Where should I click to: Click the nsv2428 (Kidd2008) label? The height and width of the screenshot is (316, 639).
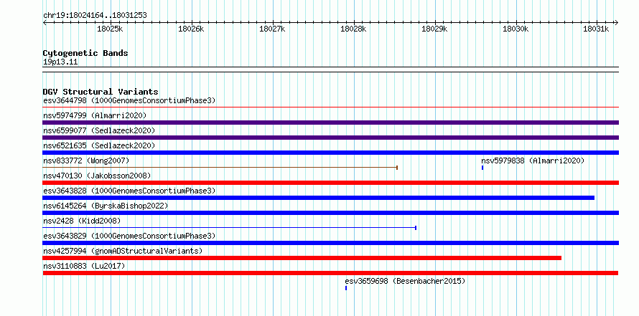(x=82, y=221)
